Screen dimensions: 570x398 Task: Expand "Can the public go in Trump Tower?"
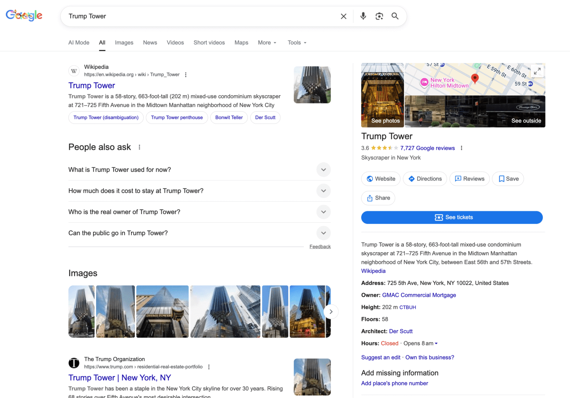(323, 233)
